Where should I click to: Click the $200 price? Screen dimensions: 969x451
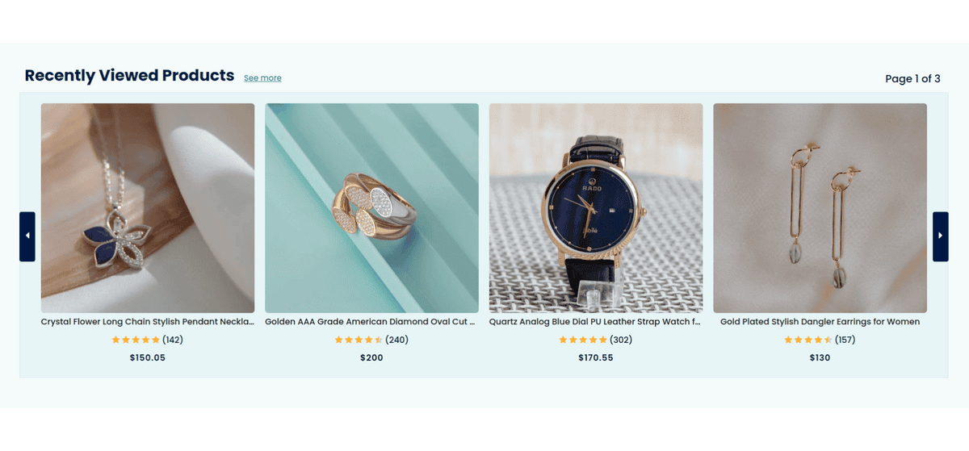[371, 357]
